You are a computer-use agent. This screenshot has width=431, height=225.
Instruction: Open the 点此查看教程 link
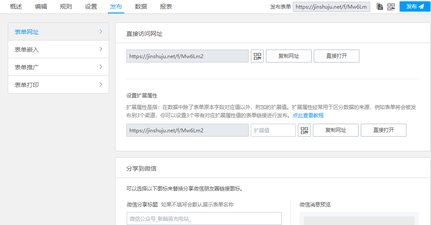click(x=308, y=116)
